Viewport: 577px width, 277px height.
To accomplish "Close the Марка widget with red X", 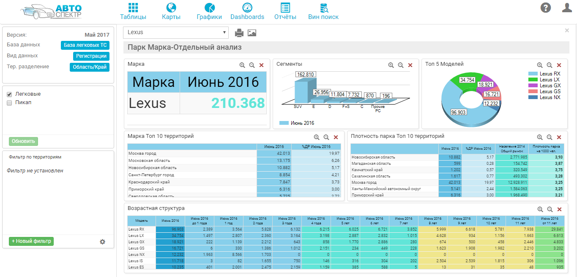I will coord(261,65).
